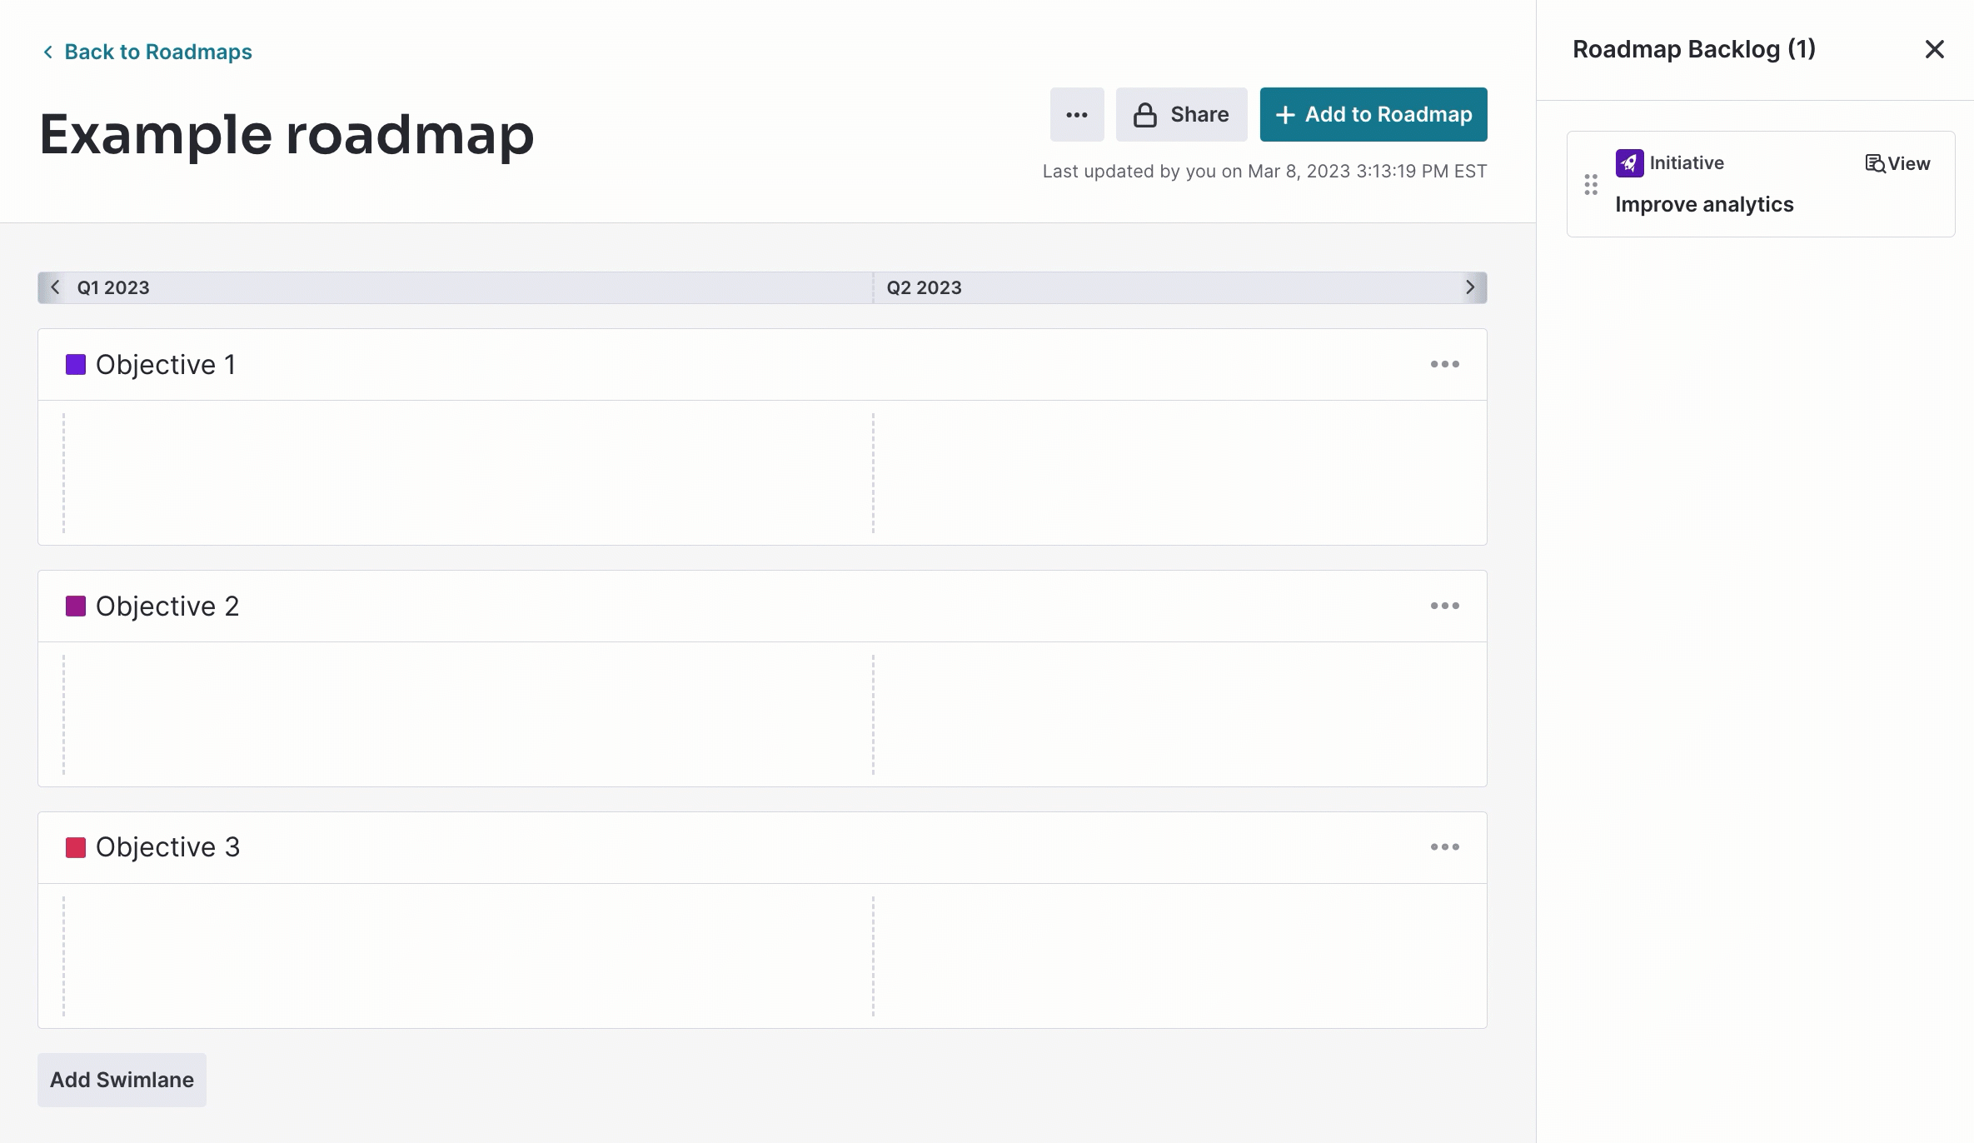Click the plus icon on Add to Roadmap
This screenshot has height=1143, width=1974.
[1286, 114]
